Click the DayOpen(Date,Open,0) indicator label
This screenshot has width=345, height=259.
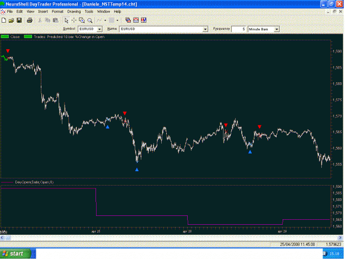[x=34, y=182]
